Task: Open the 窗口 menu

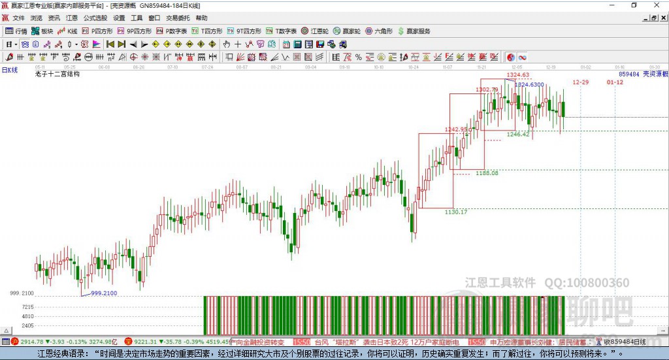Action: pos(154,18)
